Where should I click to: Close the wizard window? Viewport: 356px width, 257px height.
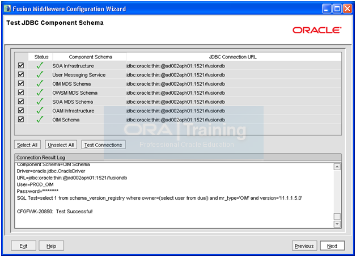coord(347,9)
